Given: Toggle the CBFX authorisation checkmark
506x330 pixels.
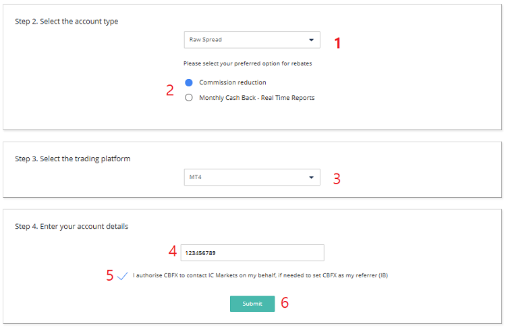Looking at the screenshot, I should (122, 275).
